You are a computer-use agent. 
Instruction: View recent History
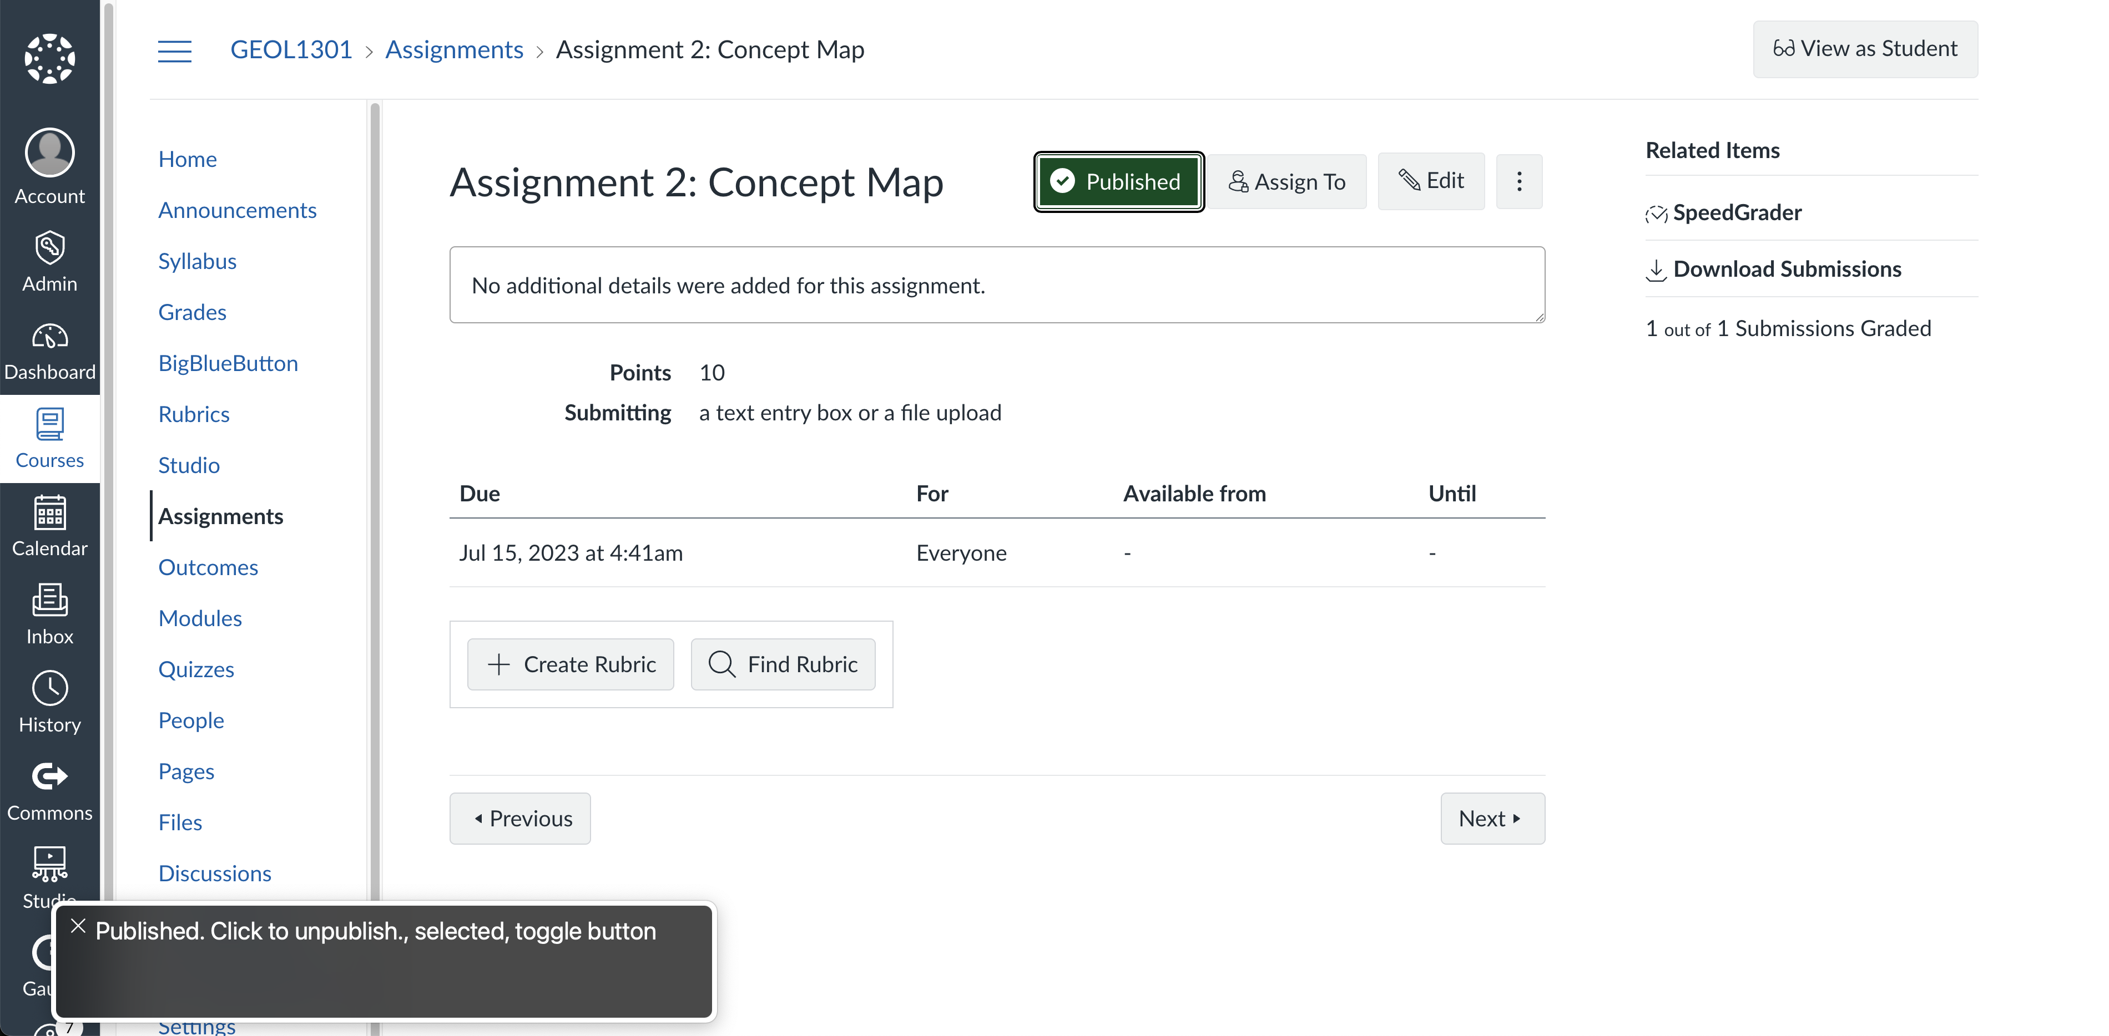tap(49, 702)
